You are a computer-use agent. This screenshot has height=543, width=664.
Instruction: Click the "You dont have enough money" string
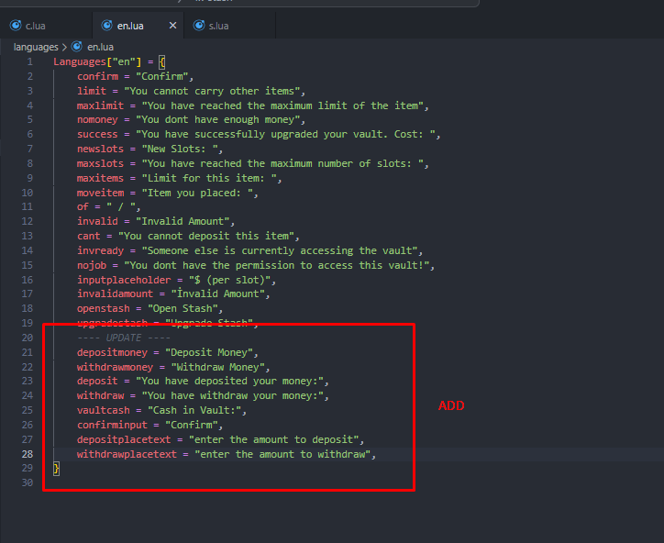tap(217, 120)
